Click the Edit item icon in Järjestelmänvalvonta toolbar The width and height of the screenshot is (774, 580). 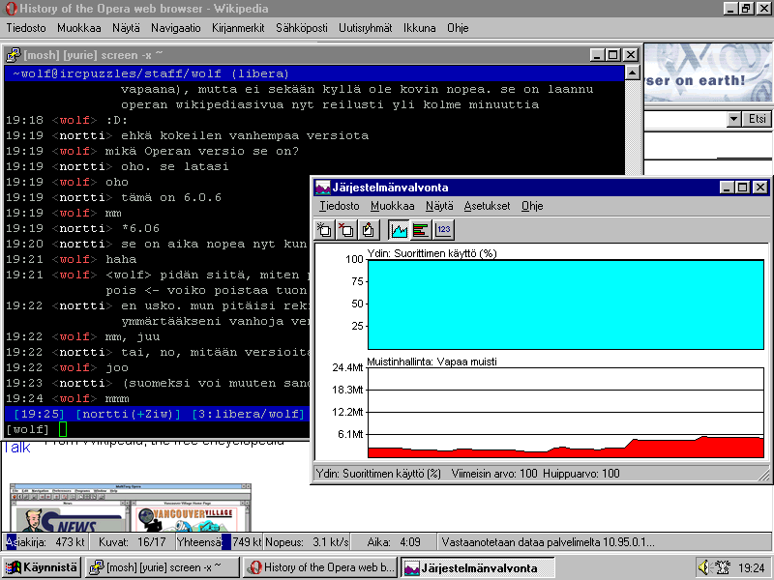pyautogui.click(x=368, y=230)
